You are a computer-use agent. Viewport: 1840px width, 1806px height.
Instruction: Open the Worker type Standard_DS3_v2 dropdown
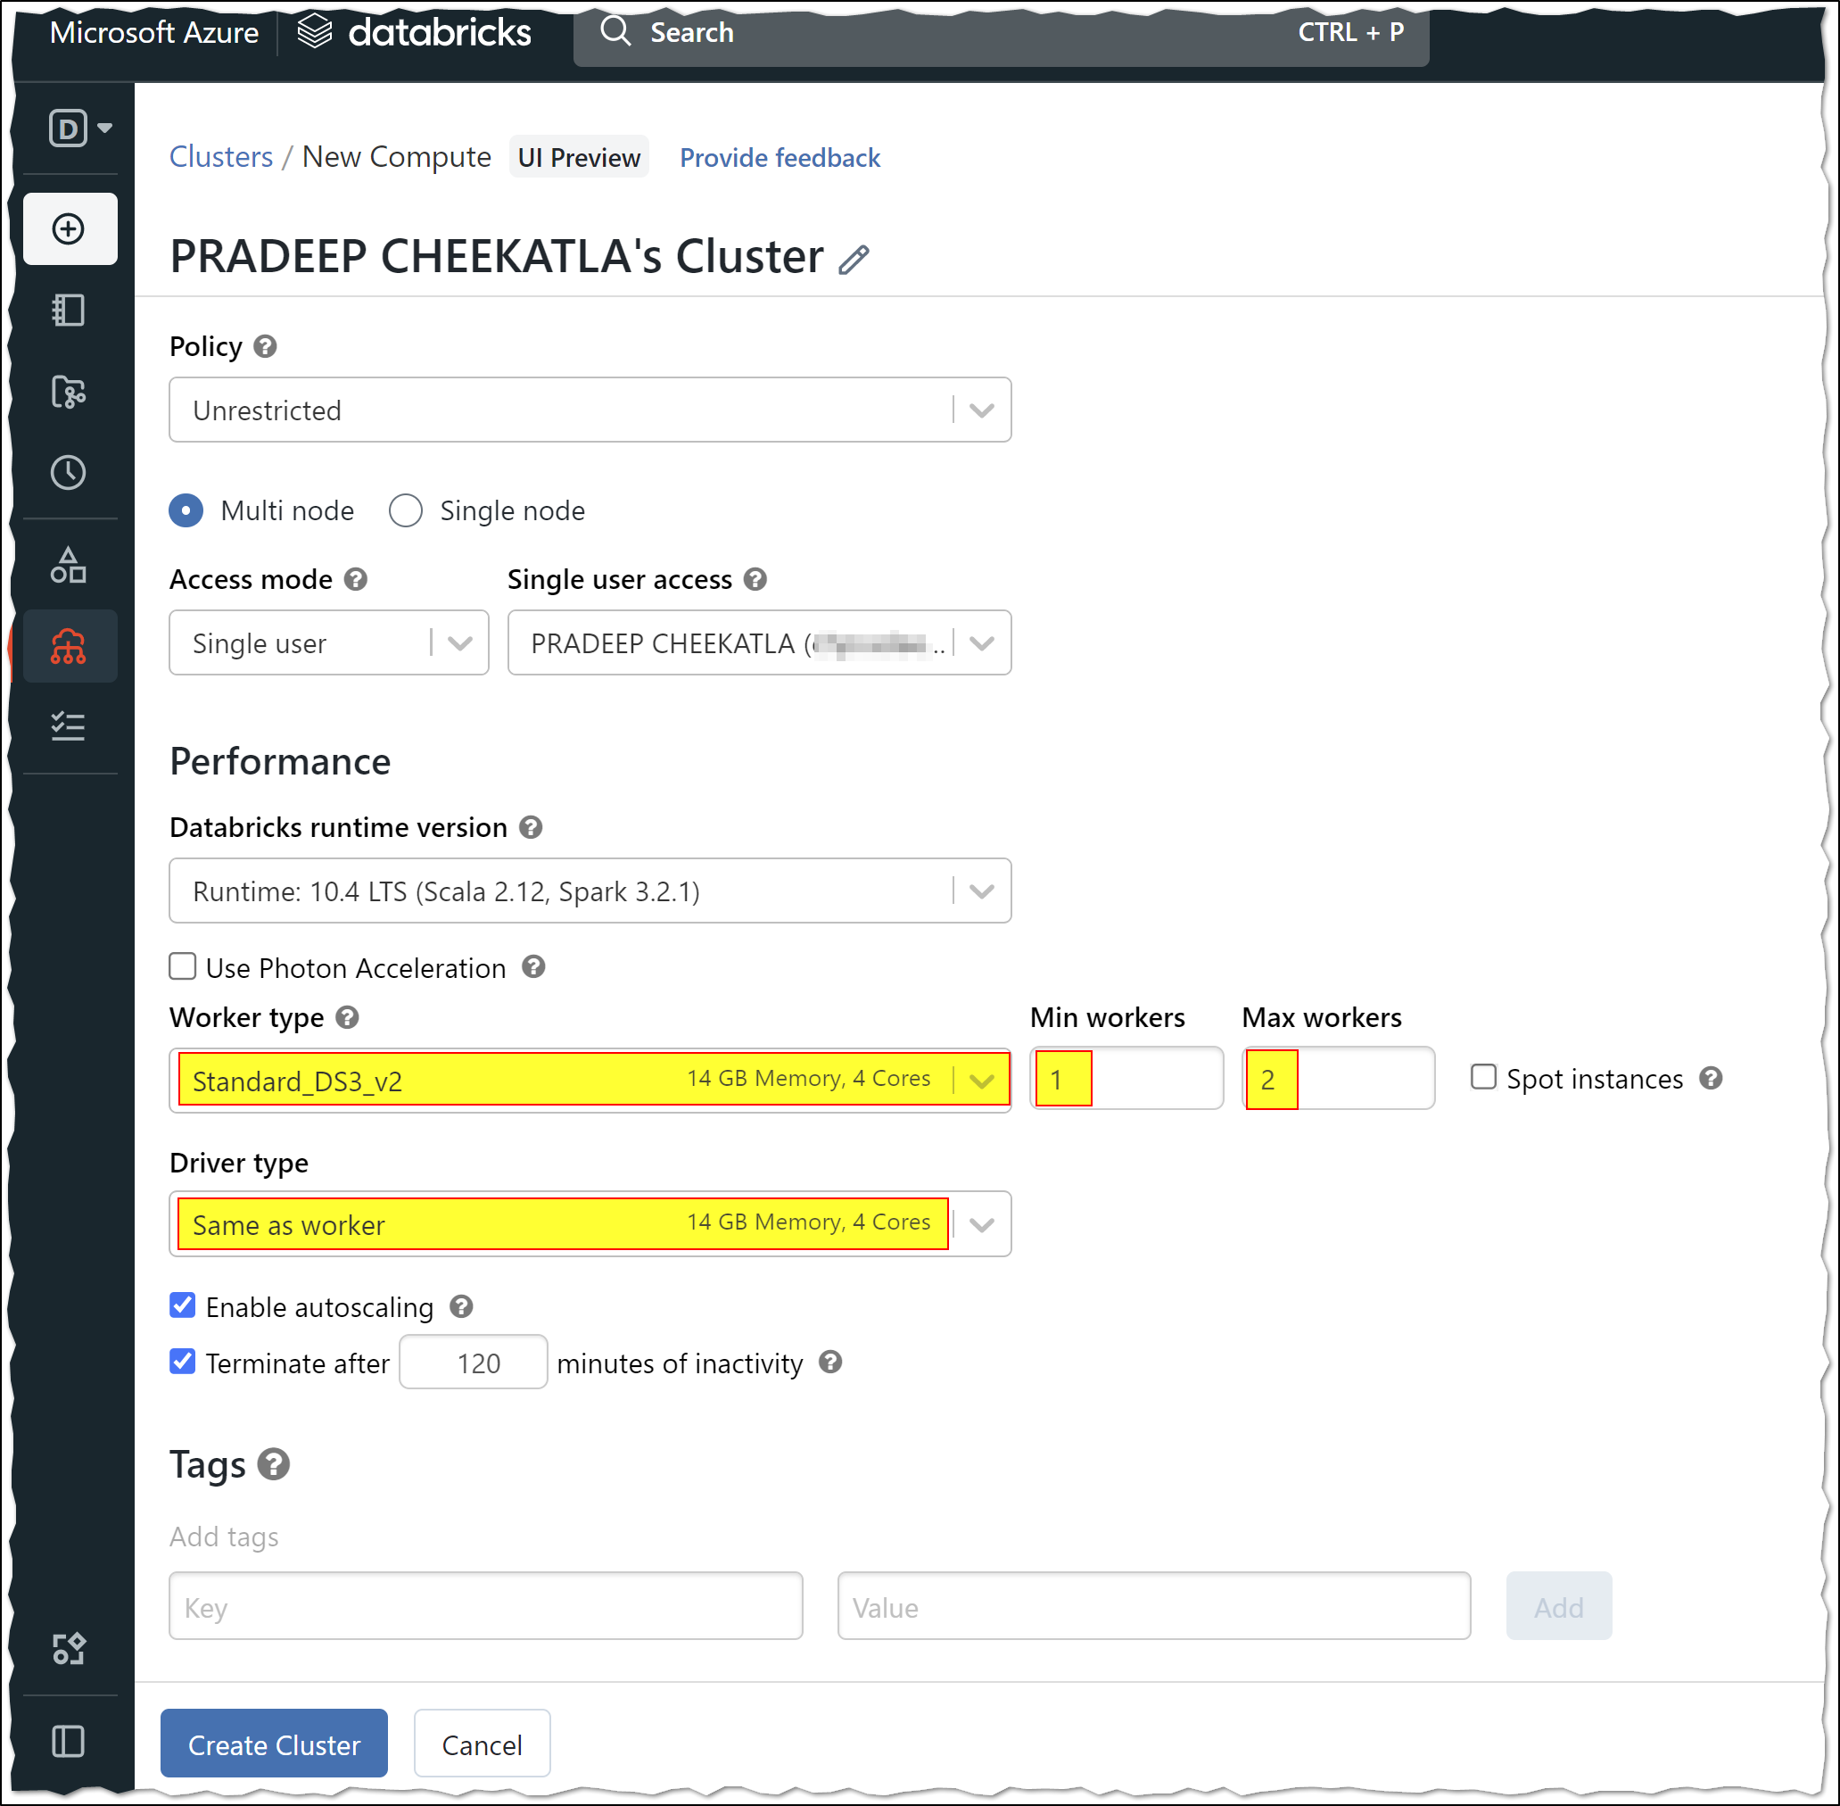tap(590, 1080)
